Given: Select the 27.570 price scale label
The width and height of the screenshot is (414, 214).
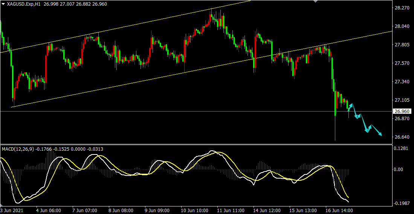Looking at the screenshot, I should coord(402,63).
